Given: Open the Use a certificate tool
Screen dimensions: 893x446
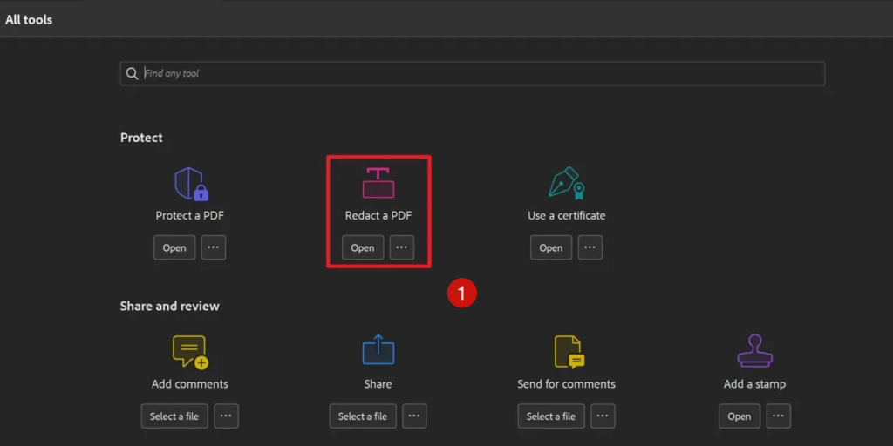Looking at the screenshot, I should (551, 247).
